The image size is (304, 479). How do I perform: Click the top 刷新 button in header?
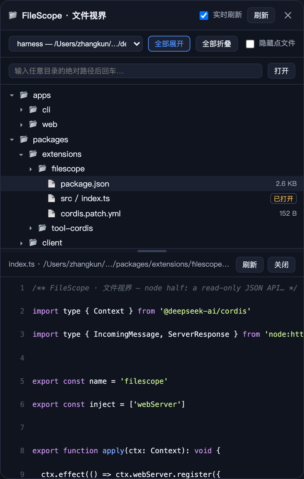(261, 15)
